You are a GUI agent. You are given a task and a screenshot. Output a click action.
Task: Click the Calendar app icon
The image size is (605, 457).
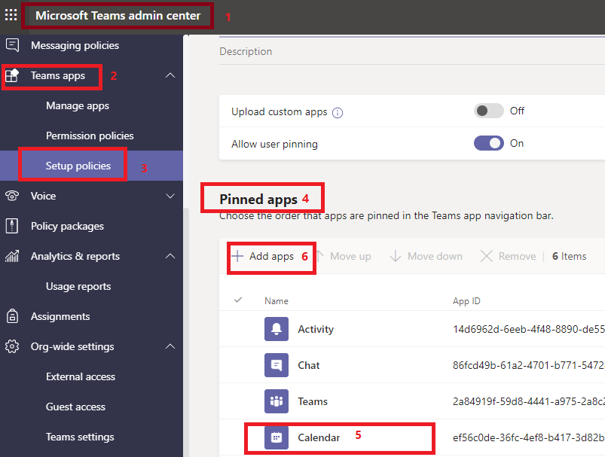(x=277, y=437)
